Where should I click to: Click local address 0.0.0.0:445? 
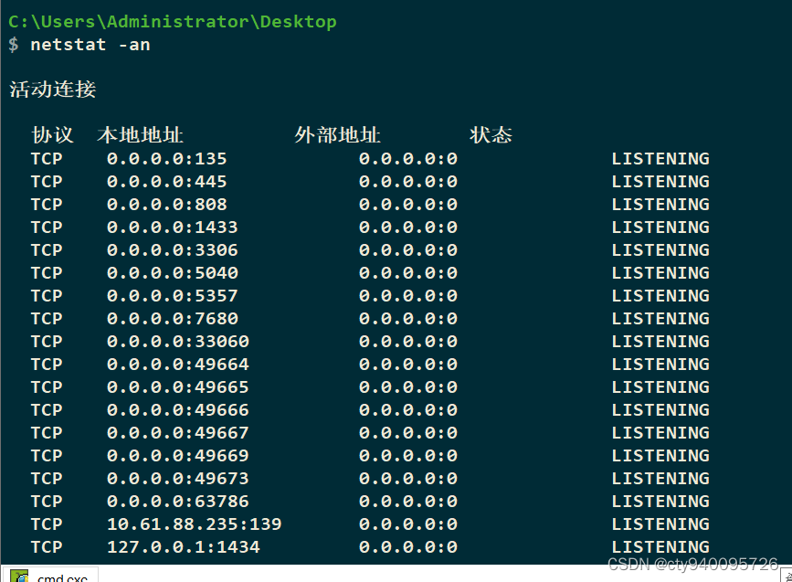tap(166, 182)
